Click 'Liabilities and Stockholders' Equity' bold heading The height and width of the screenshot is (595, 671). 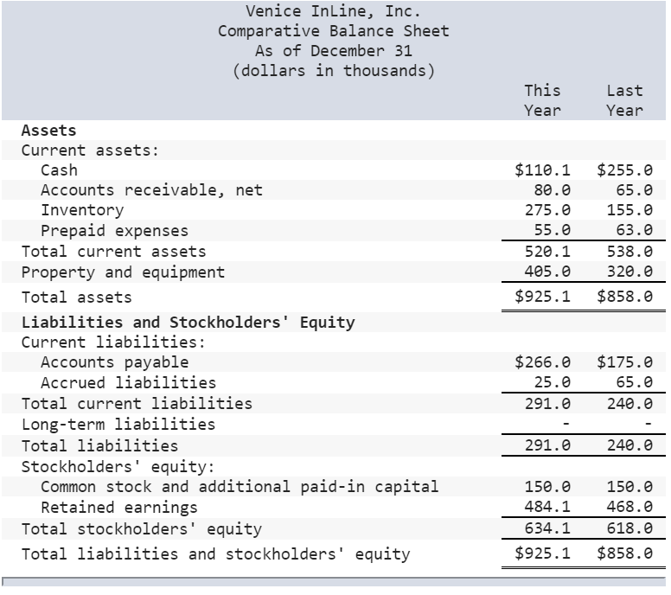click(x=189, y=323)
